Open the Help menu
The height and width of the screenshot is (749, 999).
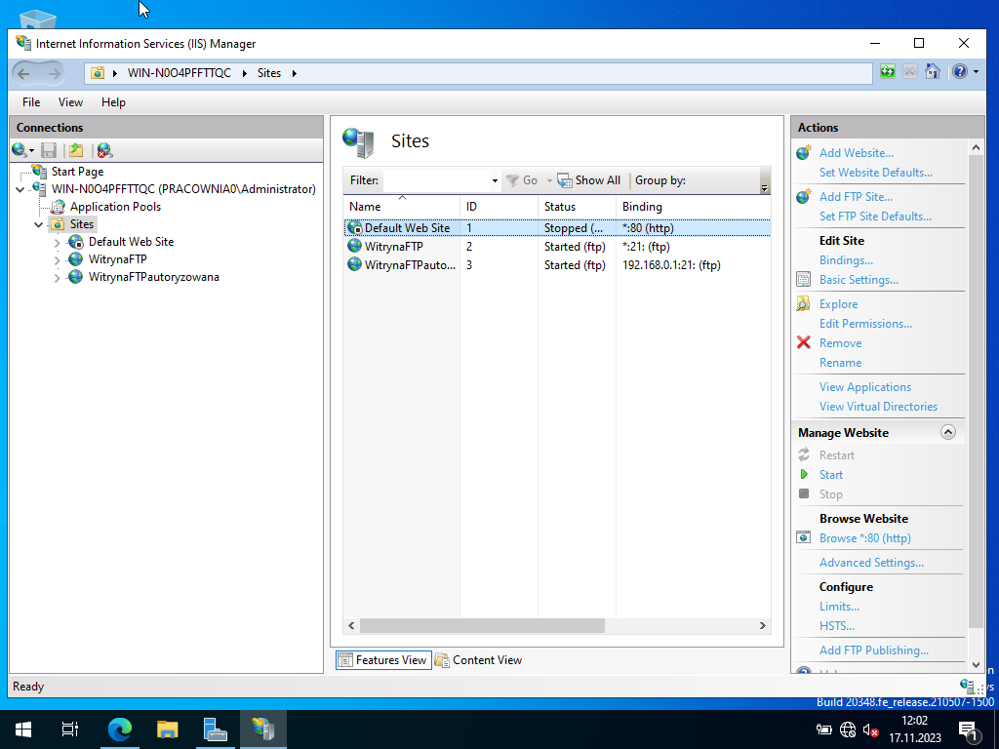pos(113,101)
